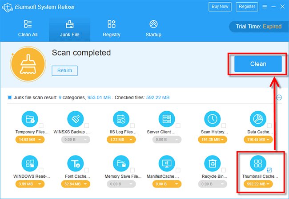Switch to the Clean All tab

(28, 29)
